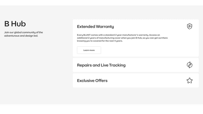Click the word 'Tracking' in the panel title
The height and width of the screenshot is (114, 203).
(x=117, y=65)
